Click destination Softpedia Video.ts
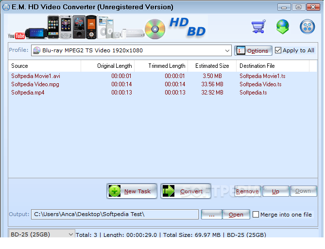 tap(260, 84)
